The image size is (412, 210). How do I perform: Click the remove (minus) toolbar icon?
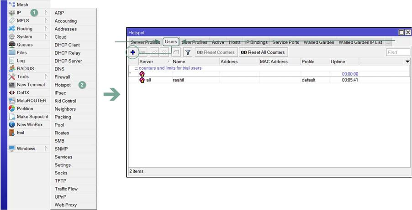(x=143, y=52)
